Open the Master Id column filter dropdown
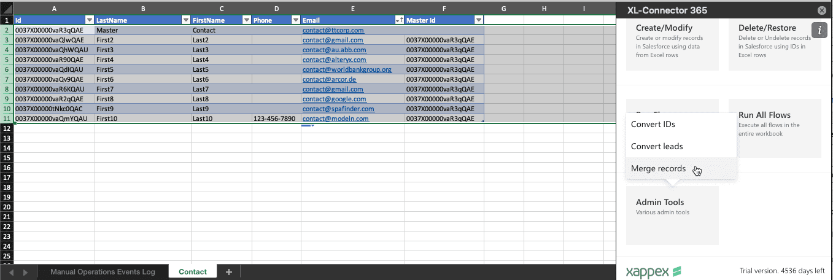The width and height of the screenshot is (833, 280). pyautogui.click(x=479, y=20)
